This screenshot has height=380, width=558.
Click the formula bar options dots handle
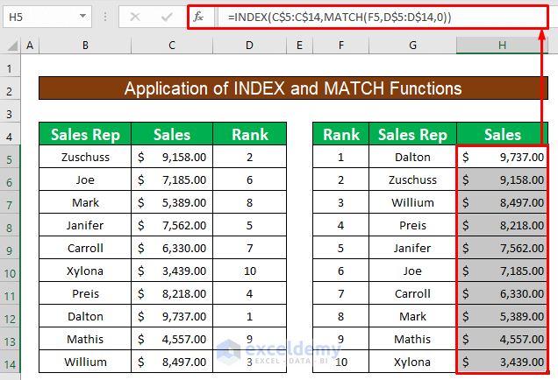(x=105, y=17)
